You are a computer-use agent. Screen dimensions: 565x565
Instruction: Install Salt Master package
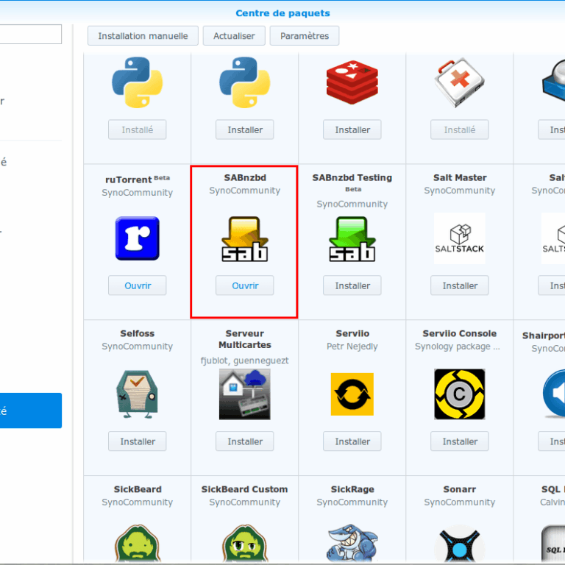tap(459, 285)
